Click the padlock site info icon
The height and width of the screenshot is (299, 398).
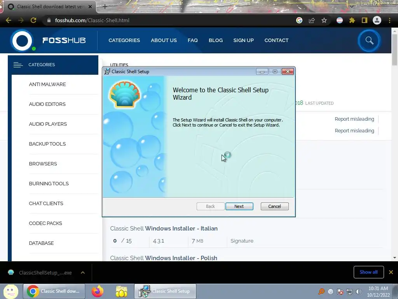click(x=49, y=20)
